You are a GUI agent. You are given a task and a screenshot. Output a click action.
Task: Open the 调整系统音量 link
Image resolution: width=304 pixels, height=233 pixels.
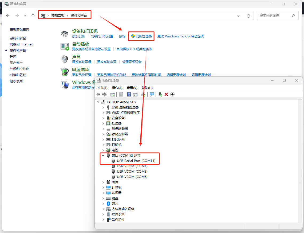[x=82, y=62]
